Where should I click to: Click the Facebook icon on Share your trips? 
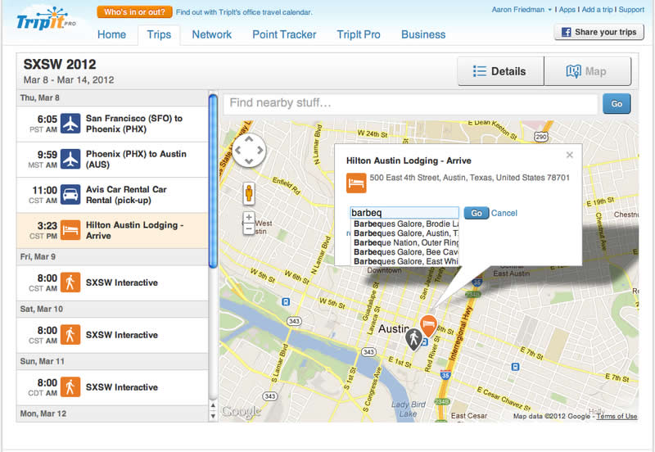pos(566,32)
